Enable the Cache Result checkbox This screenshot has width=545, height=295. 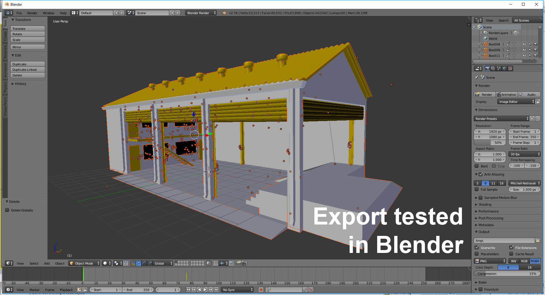coord(511,254)
